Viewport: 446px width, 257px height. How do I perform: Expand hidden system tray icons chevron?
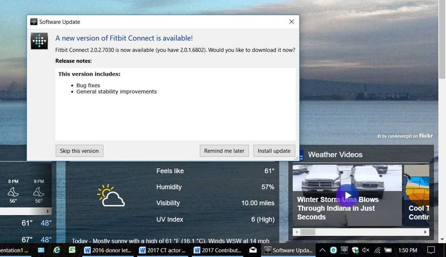(322, 250)
